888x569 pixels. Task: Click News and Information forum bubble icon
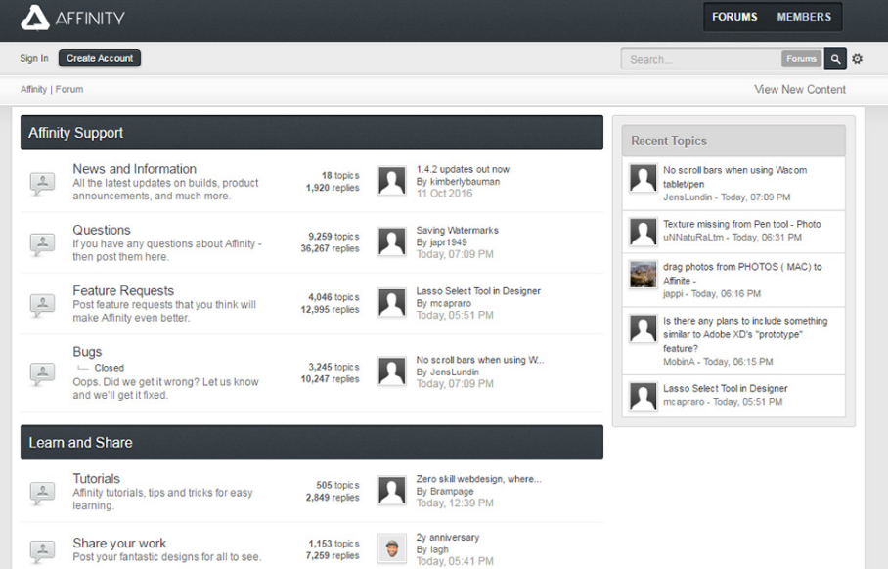pos(42,184)
